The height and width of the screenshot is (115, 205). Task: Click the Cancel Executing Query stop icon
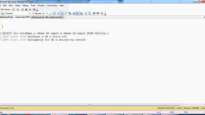click(x=47, y=13)
